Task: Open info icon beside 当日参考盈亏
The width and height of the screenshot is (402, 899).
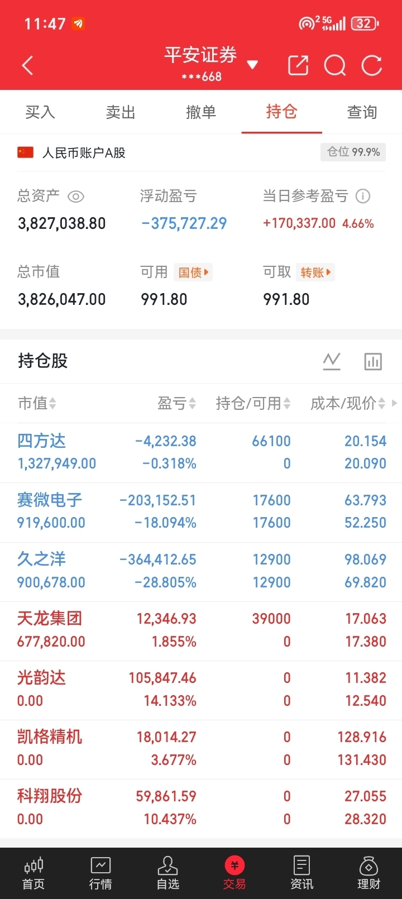Action: [x=363, y=196]
